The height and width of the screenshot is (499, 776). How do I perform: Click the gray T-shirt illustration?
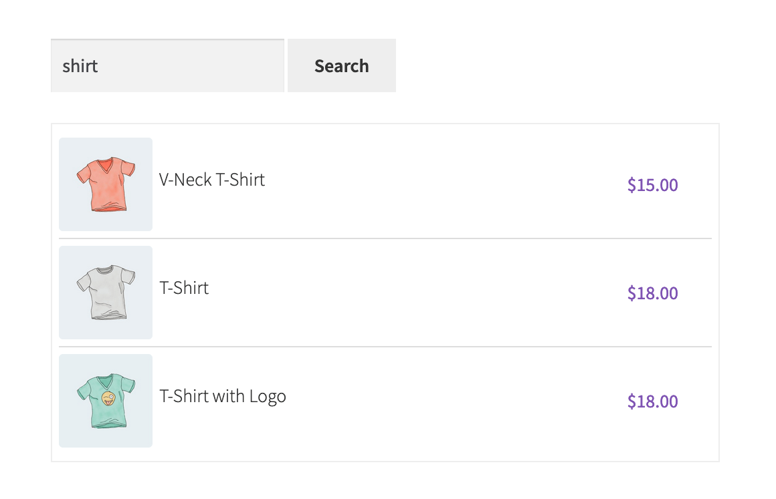(x=106, y=293)
